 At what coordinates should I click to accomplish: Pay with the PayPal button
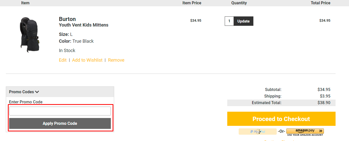(258, 131)
